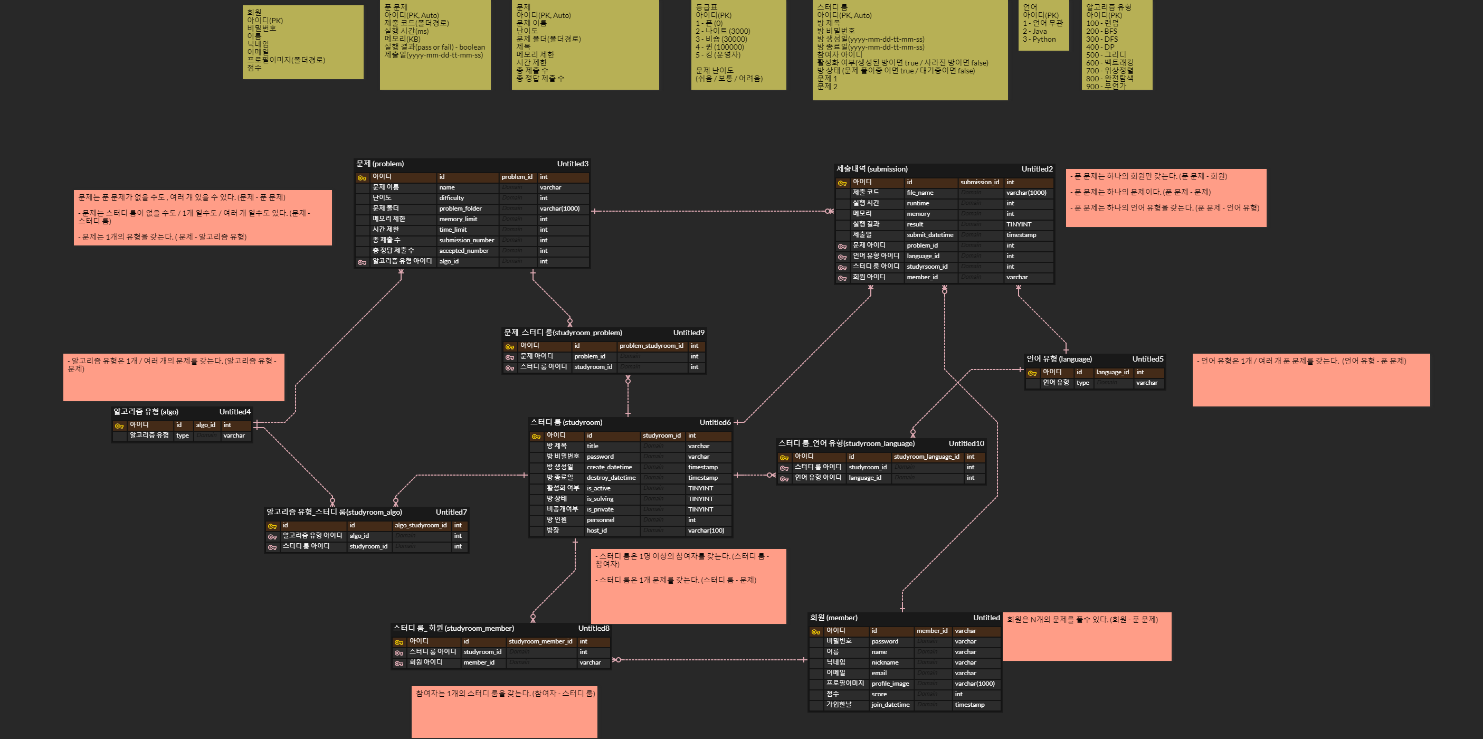The image size is (1483, 739).
Task: Click the yellow 등급표 memo note
Action: 739,46
